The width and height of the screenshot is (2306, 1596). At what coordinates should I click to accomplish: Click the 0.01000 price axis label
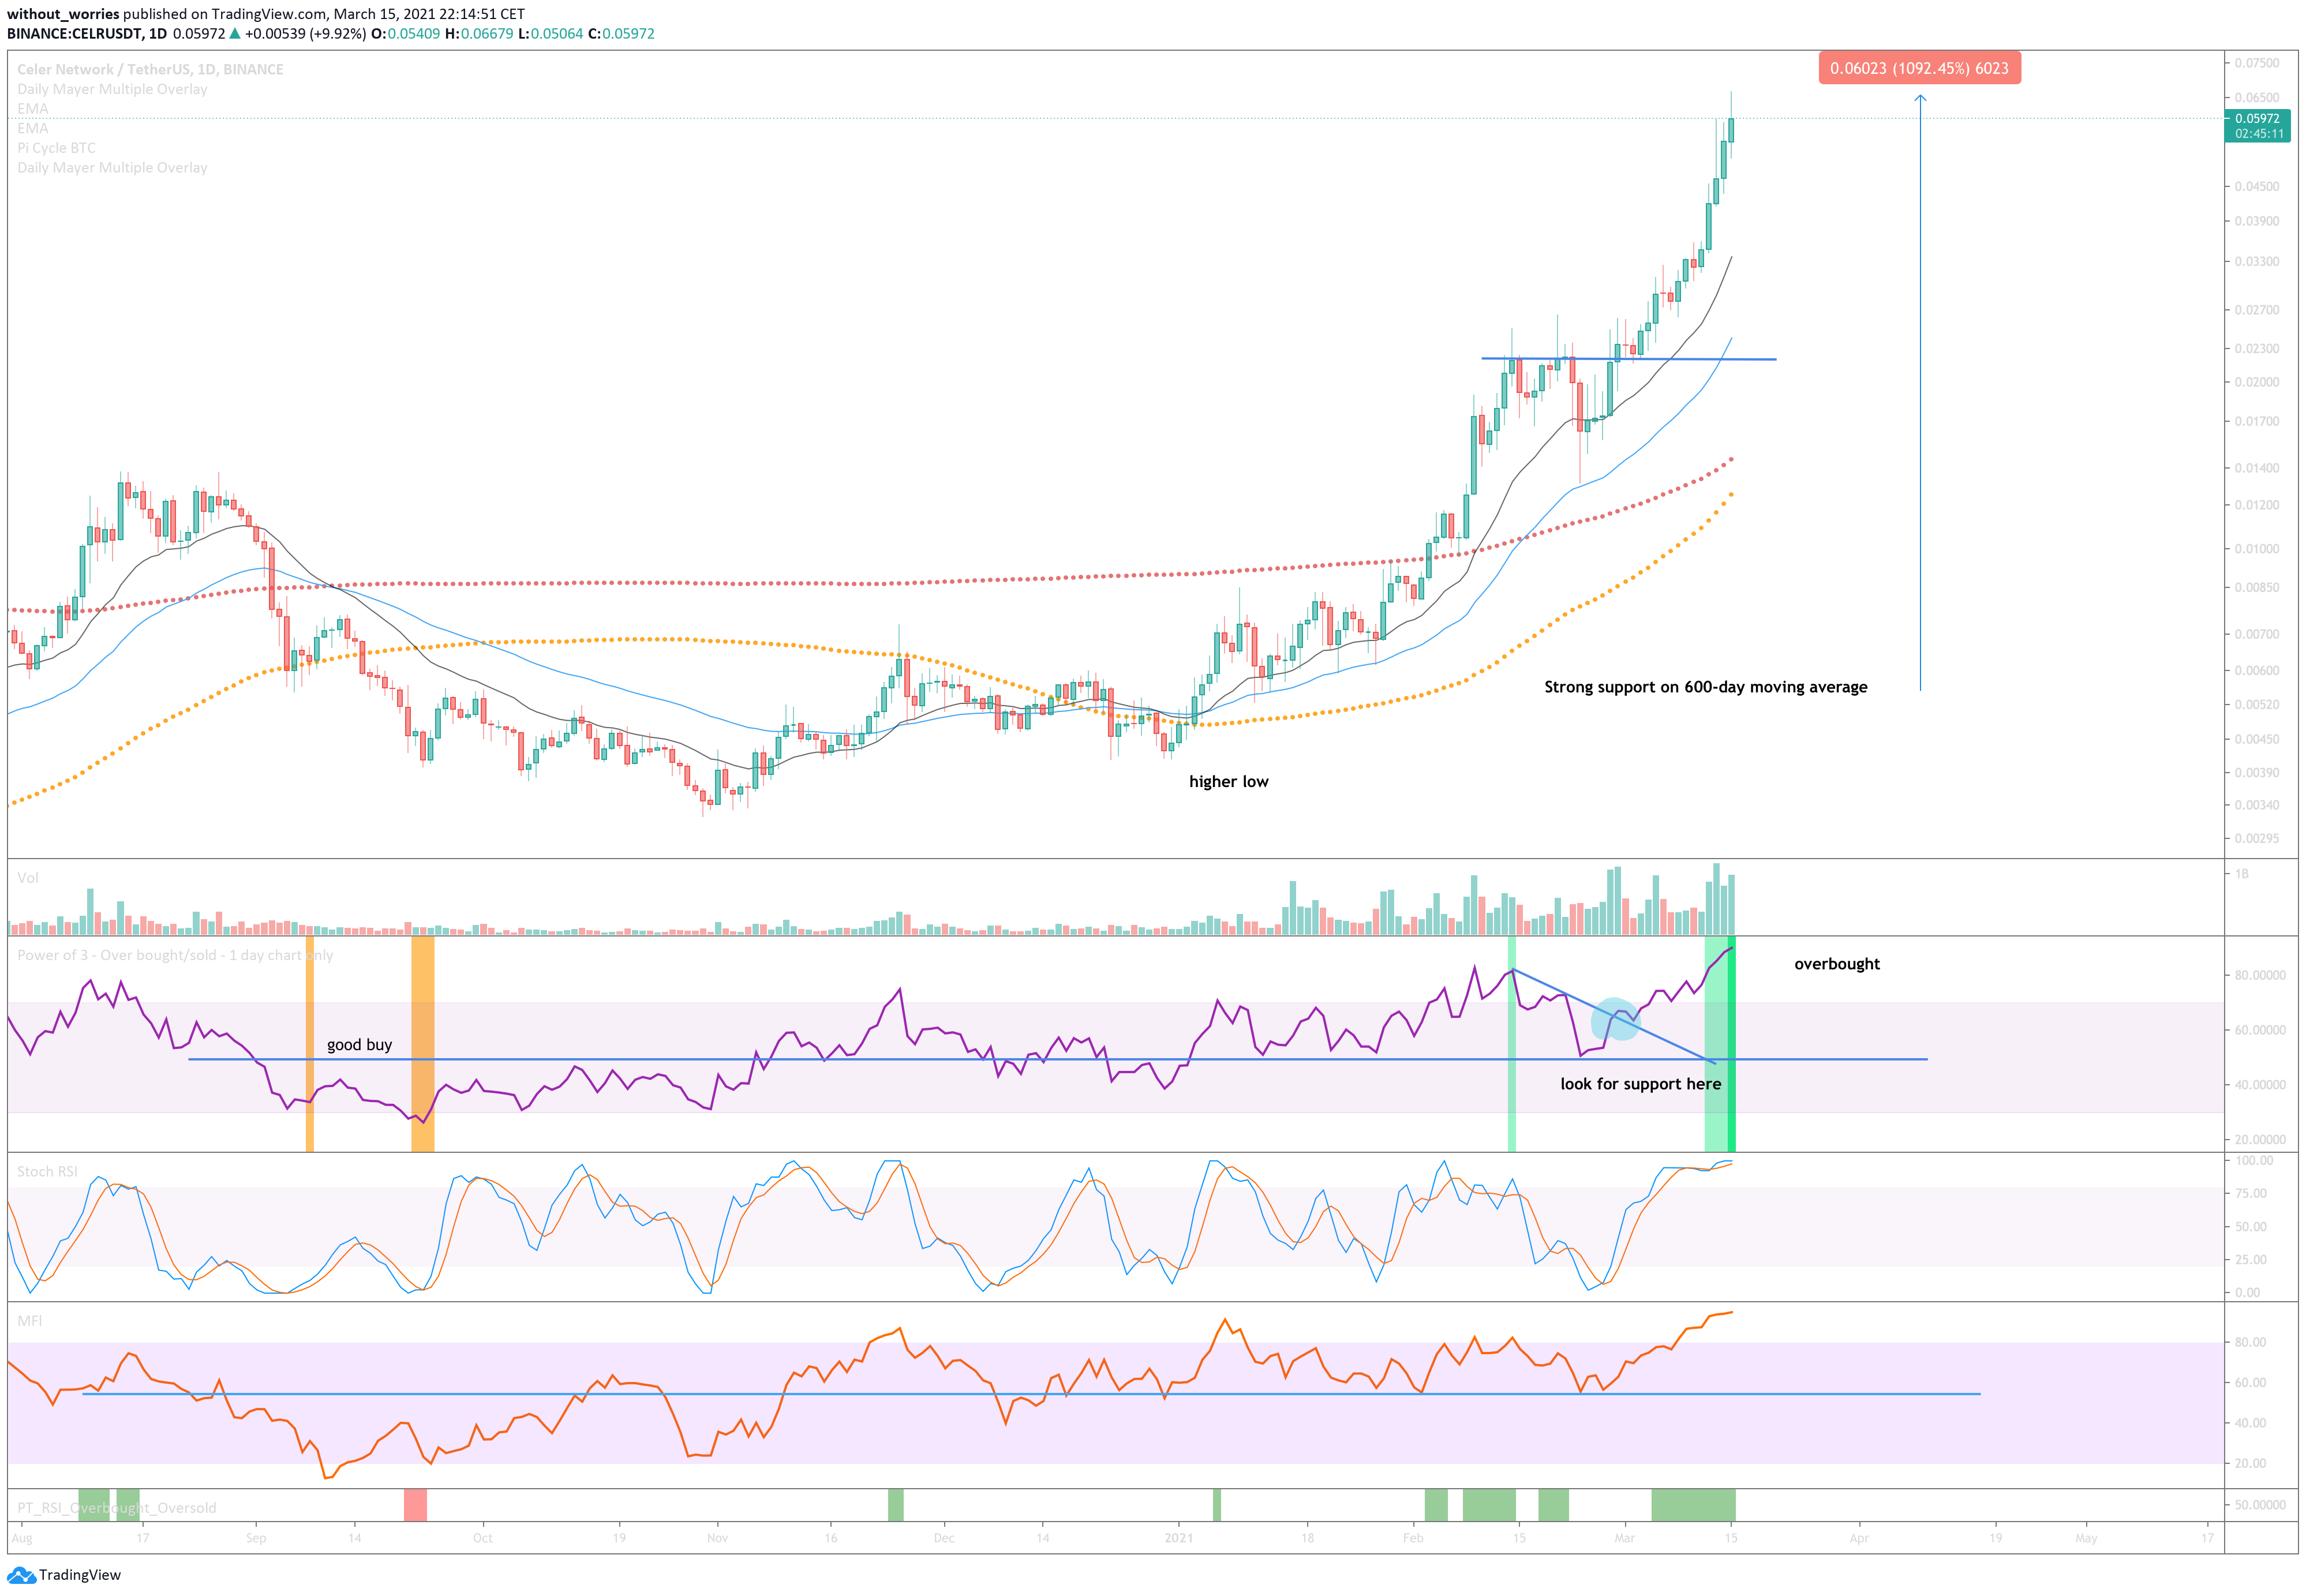pyautogui.click(x=2257, y=549)
